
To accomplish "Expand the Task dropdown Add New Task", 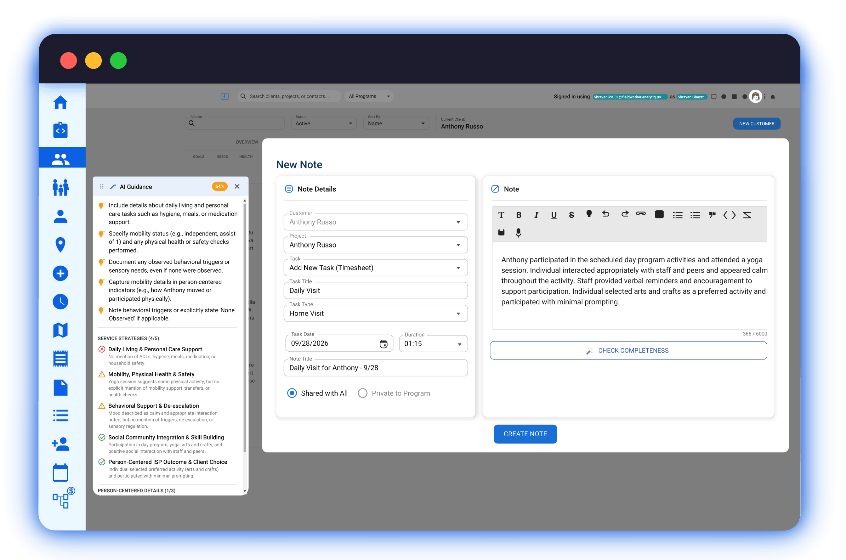I will (376, 268).
